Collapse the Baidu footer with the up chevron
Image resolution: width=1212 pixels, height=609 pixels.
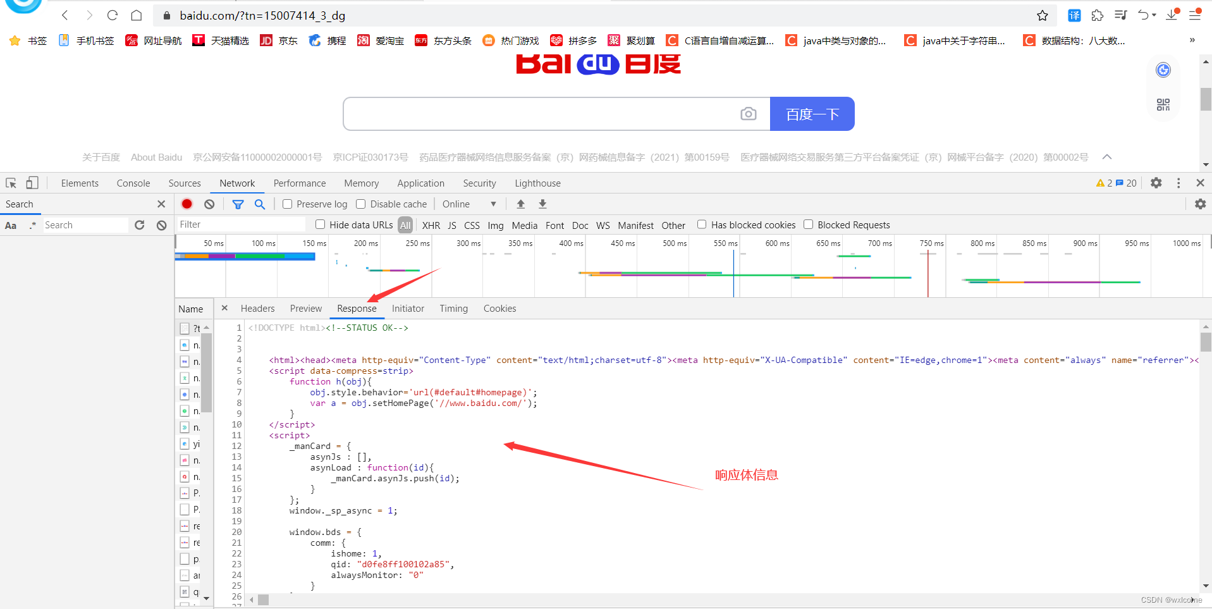click(1106, 157)
